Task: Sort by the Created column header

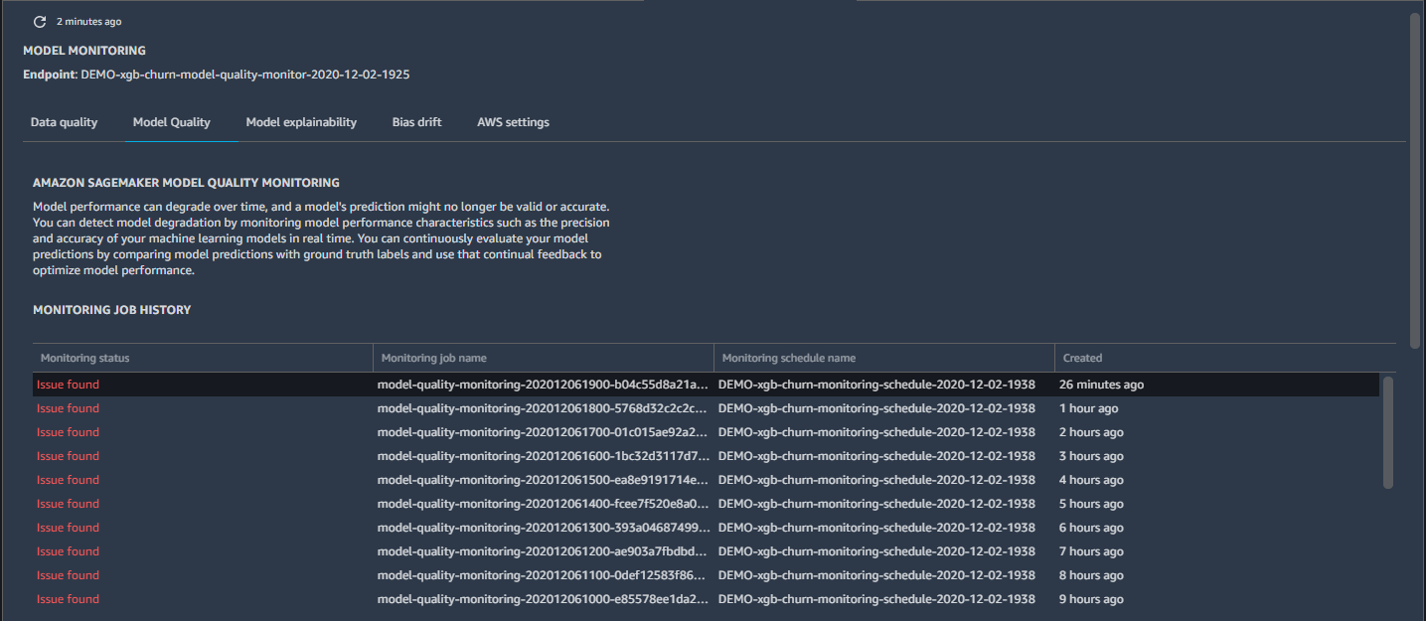Action: 1082,358
